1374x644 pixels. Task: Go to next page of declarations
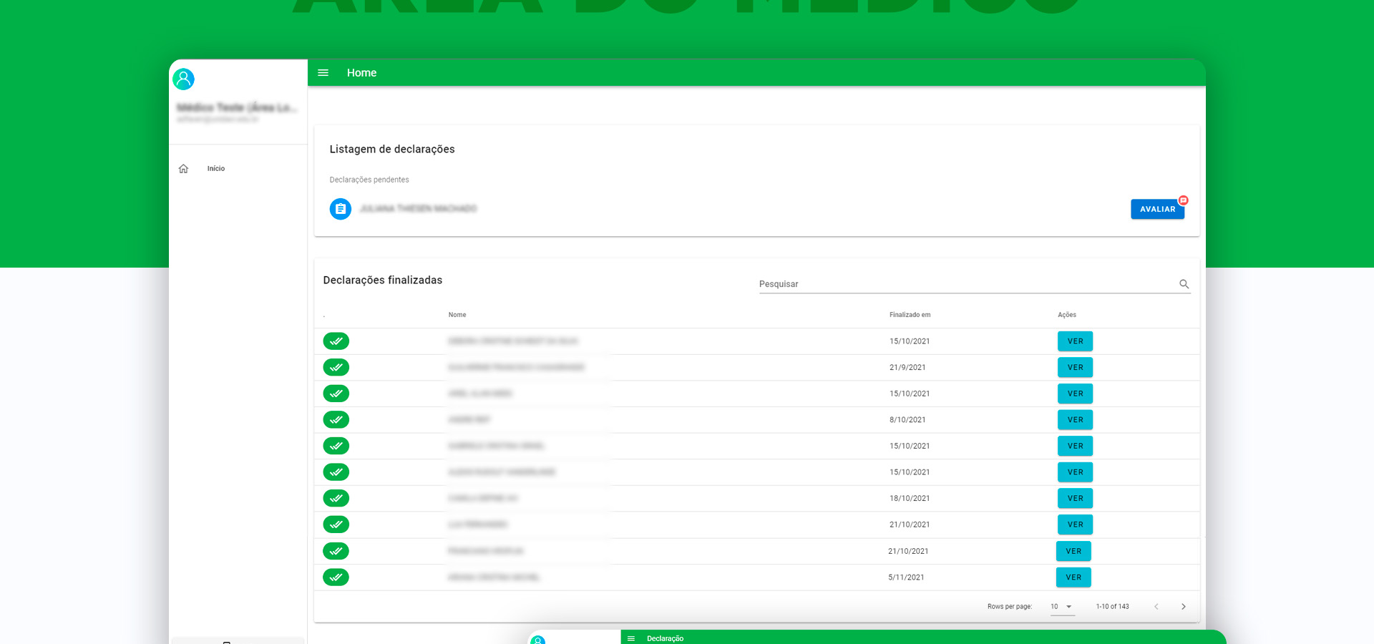(x=1183, y=607)
